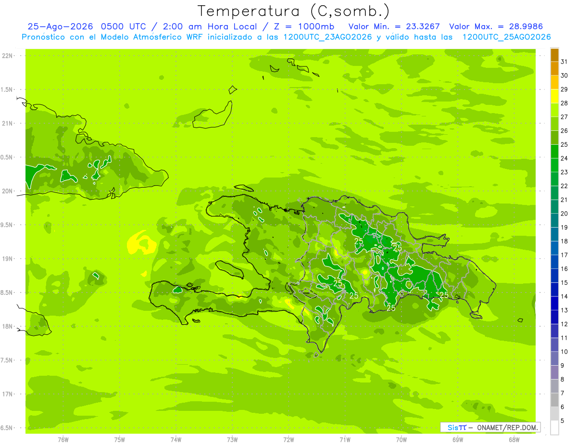Image resolution: width=577 pixels, height=446 pixels.
Task: Click the legend value "28"
Action: [564, 103]
